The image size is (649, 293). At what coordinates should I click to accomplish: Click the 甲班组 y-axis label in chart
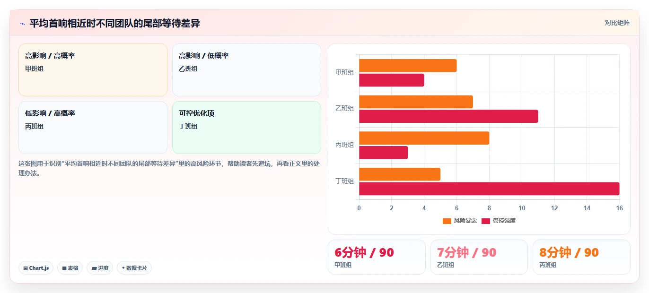tap(344, 72)
